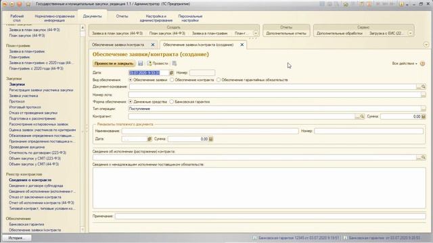Close the Обеспечение заявки/контракта (создание) tab
The image size is (433, 243).
pos(242,45)
